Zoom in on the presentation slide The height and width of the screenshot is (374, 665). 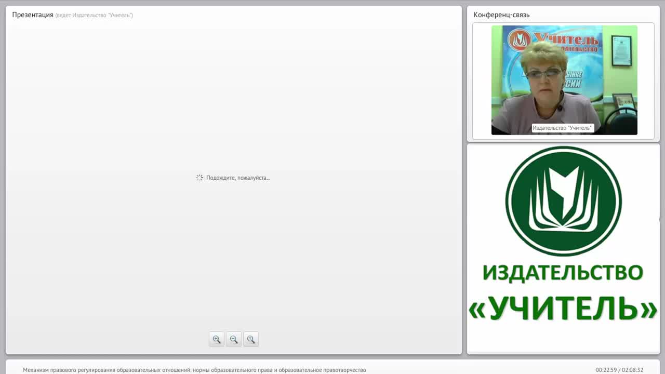(x=217, y=339)
